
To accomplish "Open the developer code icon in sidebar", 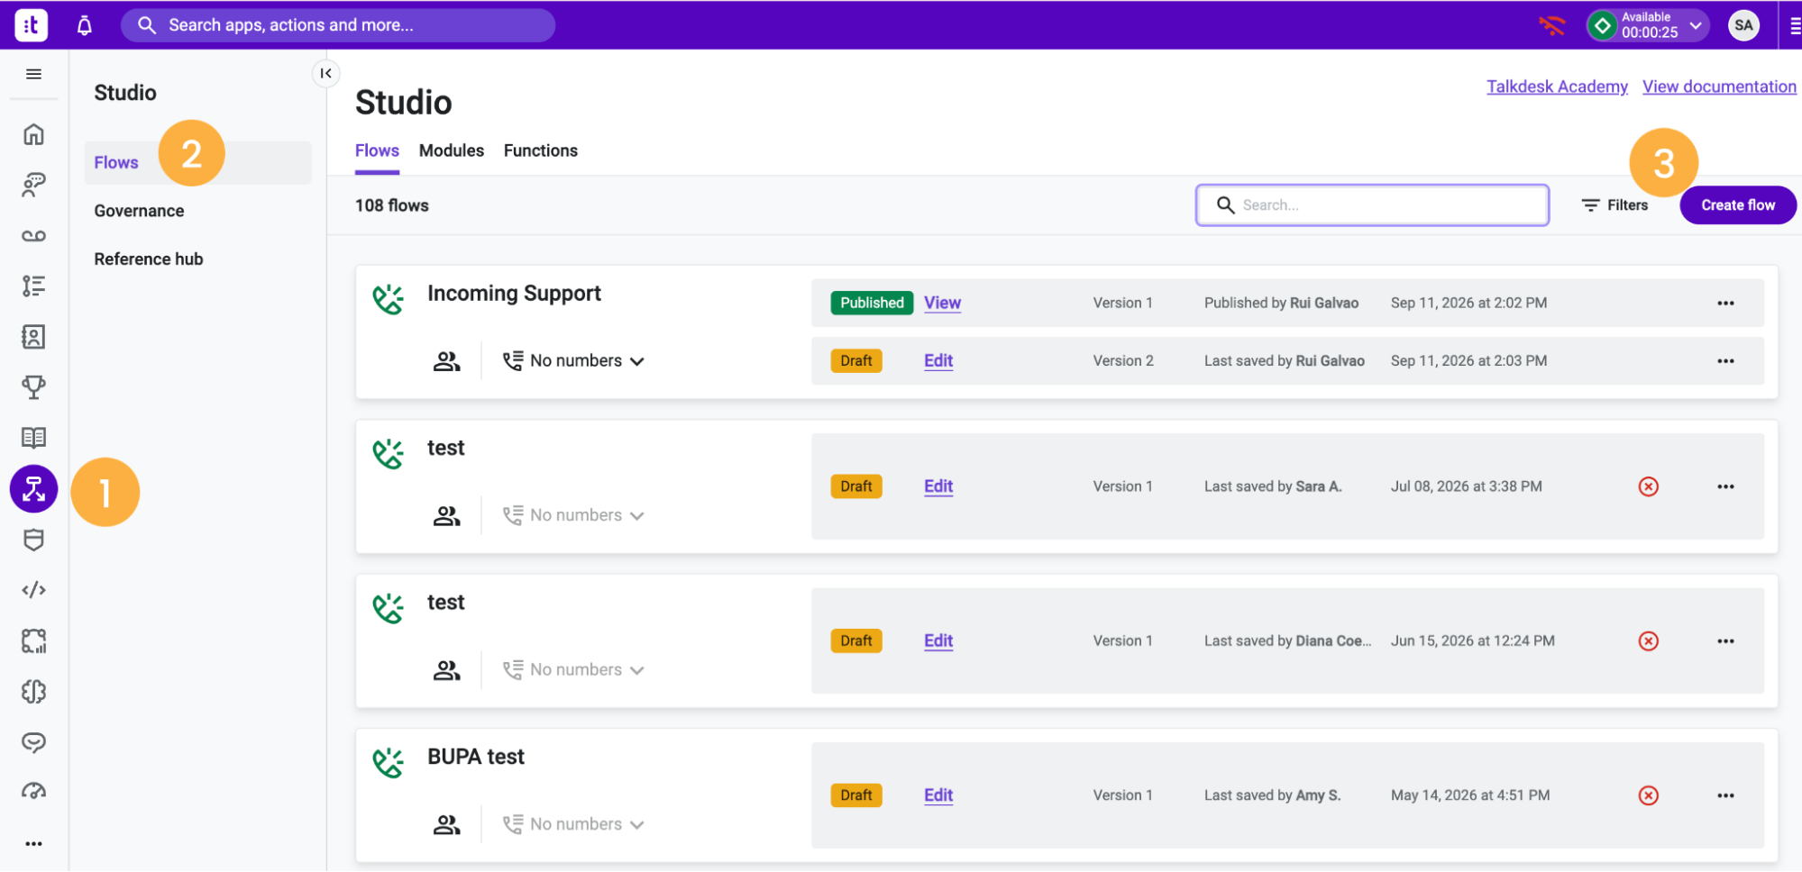I will click(x=34, y=590).
